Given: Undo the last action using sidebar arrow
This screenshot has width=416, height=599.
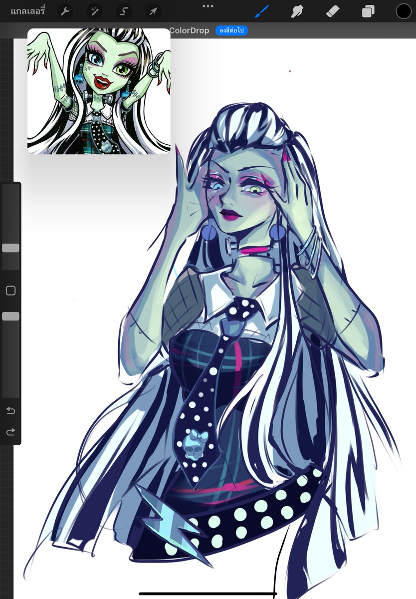Looking at the screenshot, I should click(x=10, y=411).
